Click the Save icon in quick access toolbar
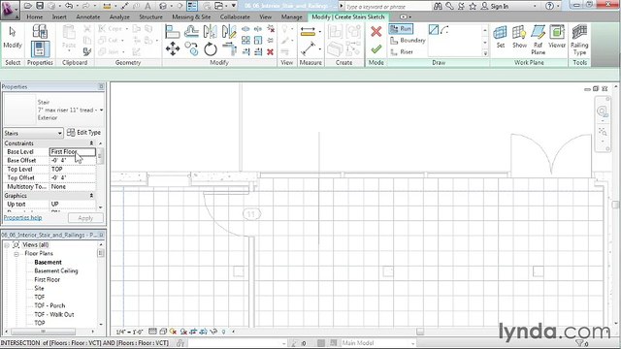This screenshot has height=349, width=621. click(x=40, y=6)
